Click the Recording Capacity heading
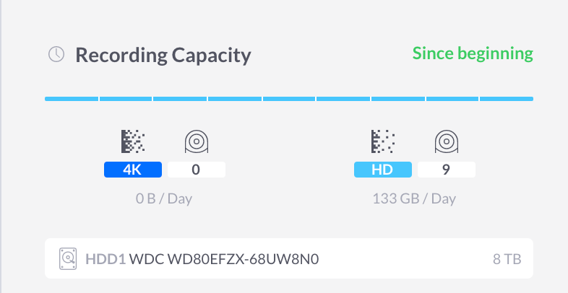Image resolution: width=568 pixels, height=293 pixels. click(x=163, y=54)
